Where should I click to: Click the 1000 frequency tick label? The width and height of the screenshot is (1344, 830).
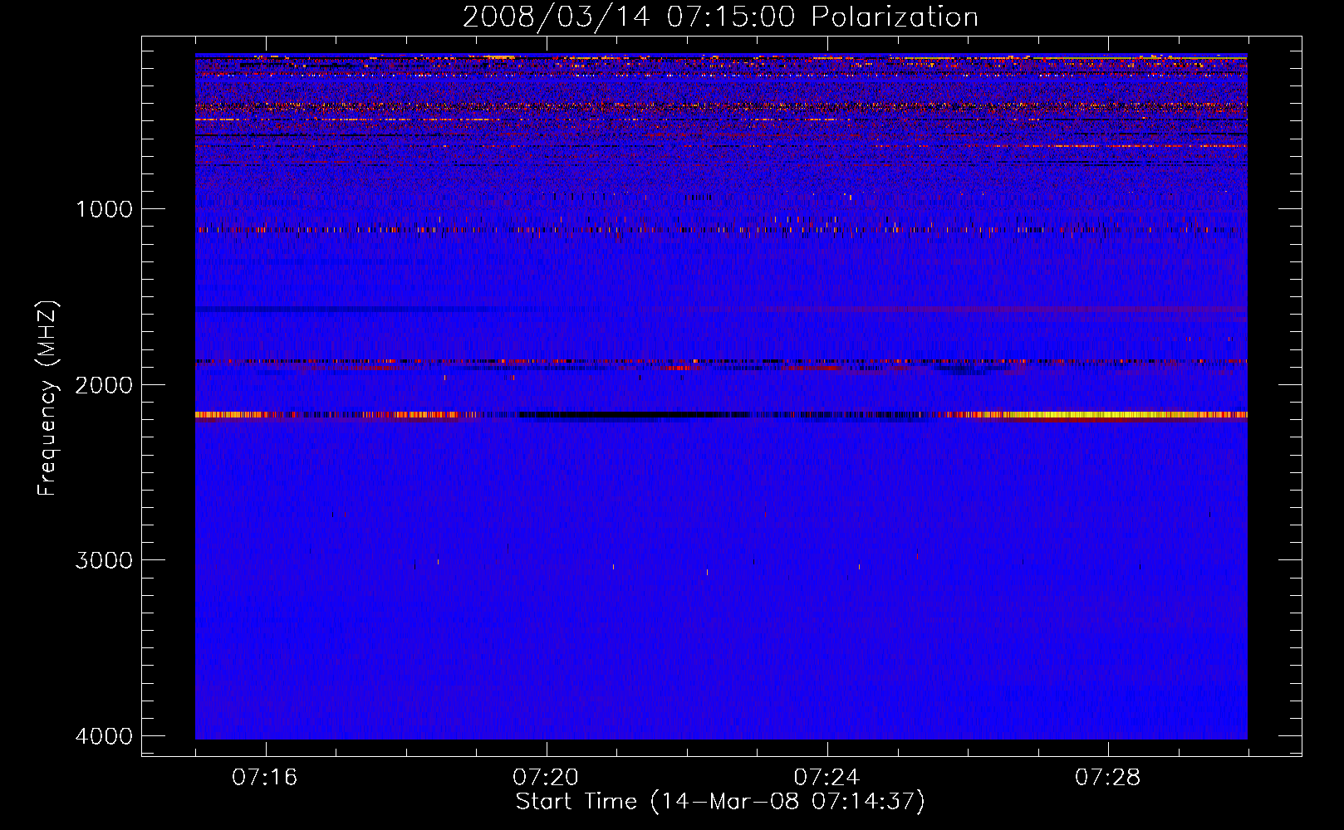pos(104,209)
